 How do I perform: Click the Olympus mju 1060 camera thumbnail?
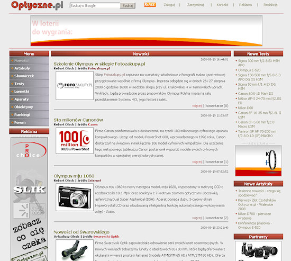pyautogui.click(x=75, y=197)
